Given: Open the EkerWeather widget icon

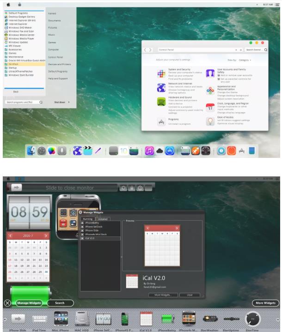Looking at the screenshot, I should tap(210, 318).
